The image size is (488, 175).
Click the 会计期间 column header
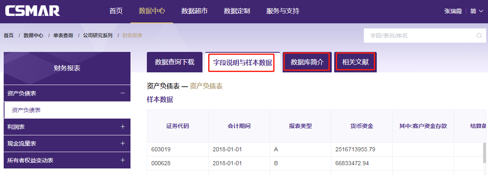[239, 126]
